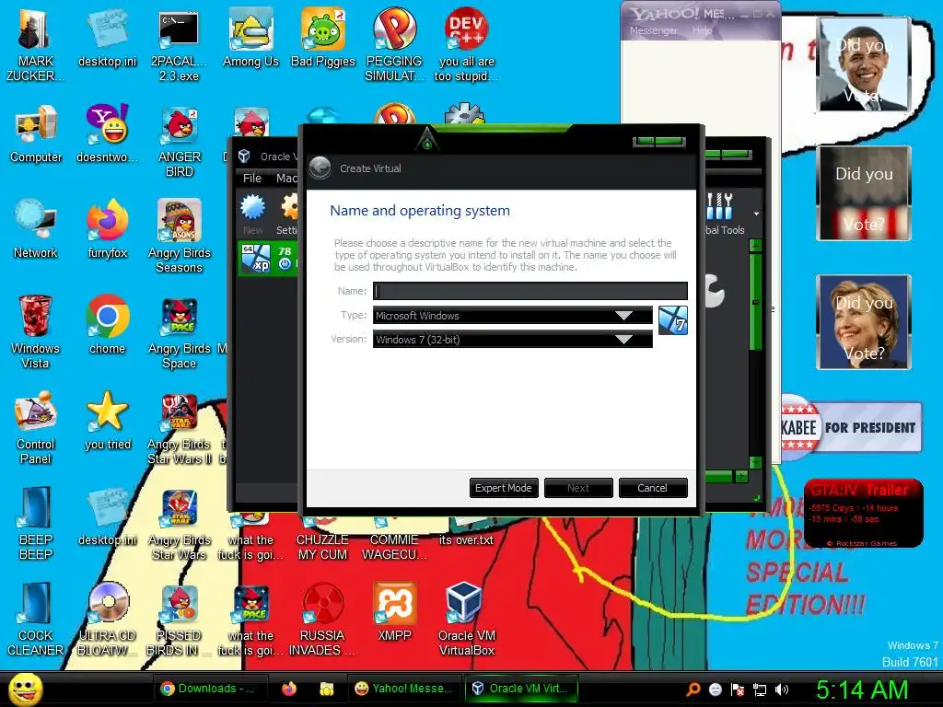
Task: Launch the XMPP desktop shortcut
Action: tap(394, 612)
